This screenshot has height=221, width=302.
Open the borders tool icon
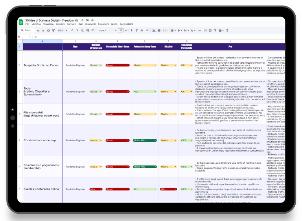coord(159,30)
